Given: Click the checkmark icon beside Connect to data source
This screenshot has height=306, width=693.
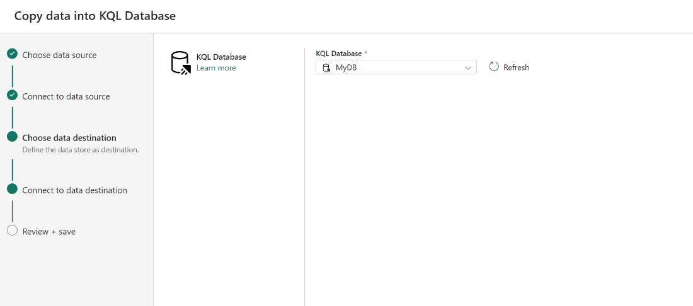Looking at the screenshot, I should pyautogui.click(x=12, y=96).
